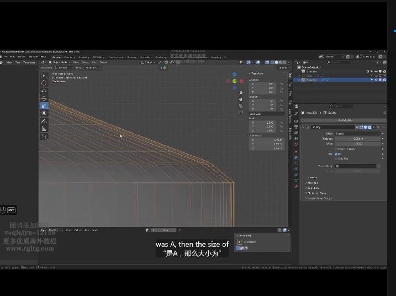Screen dimensions: 396x296
Task: Switch to the Sculpting workspace tab
Action: coord(83,56)
